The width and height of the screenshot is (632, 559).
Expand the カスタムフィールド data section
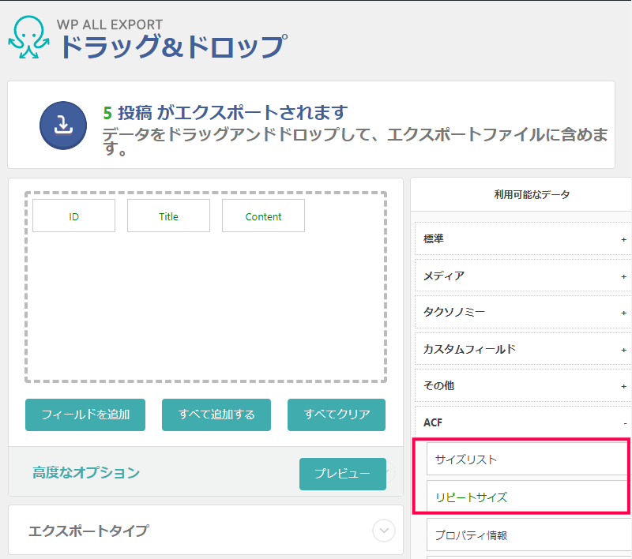523,349
